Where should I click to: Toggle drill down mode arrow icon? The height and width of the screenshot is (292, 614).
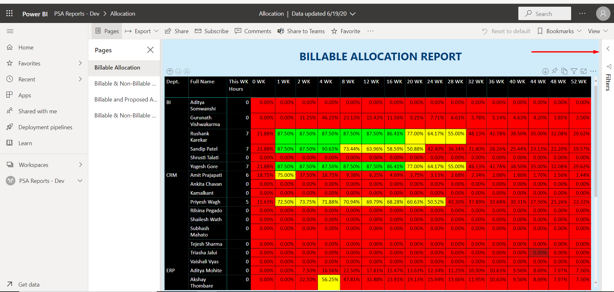pyautogui.click(x=545, y=71)
